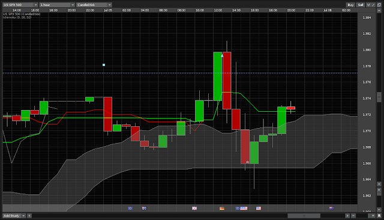The height and width of the screenshot is (220, 384).
Task: Click the US flag event near 16:00
Action: tap(259, 208)
